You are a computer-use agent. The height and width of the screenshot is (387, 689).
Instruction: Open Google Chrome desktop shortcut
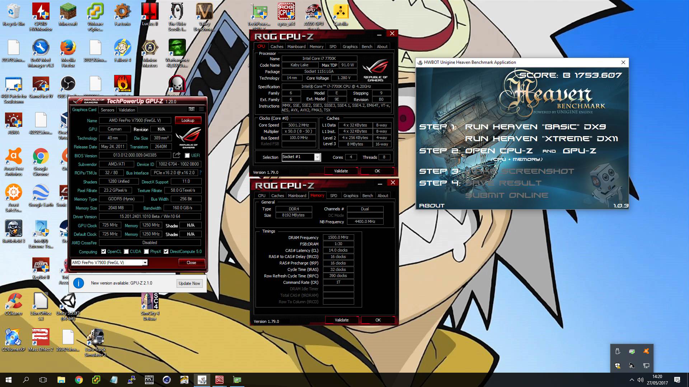click(x=41, y=162)
